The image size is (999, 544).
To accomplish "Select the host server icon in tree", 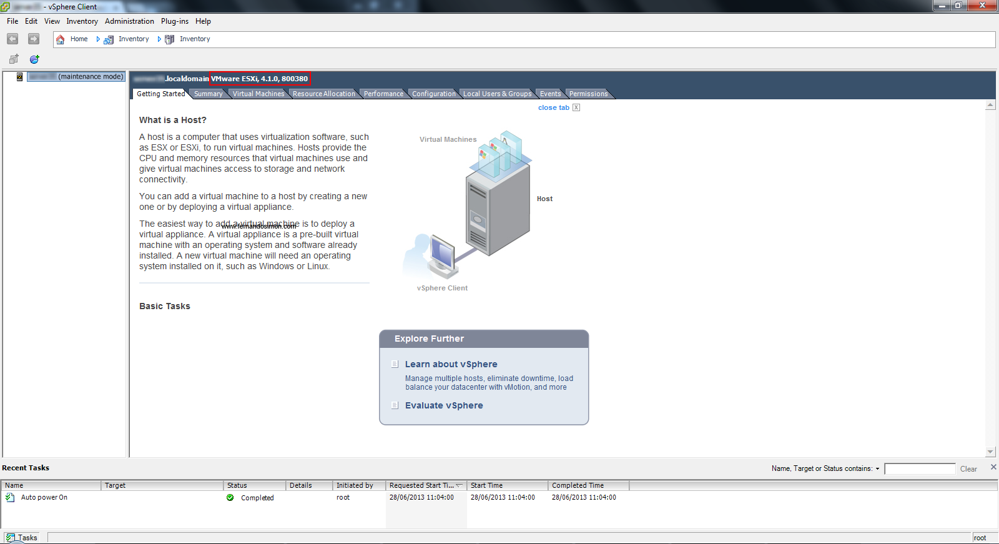I will pos(20,77).
